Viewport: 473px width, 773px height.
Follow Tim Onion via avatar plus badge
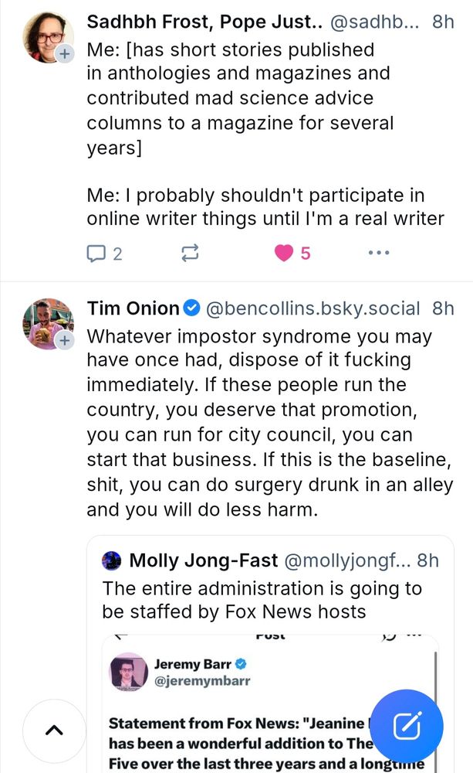66,341
